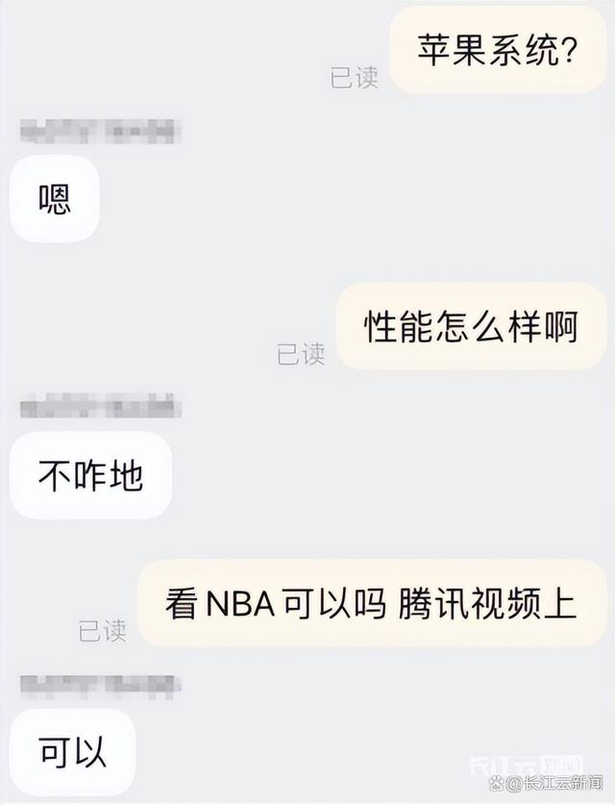Viewport: 615px width, 805px height.
Task: Click '腾讯视频上' text in the bubble
Action: tap(488, 604)
